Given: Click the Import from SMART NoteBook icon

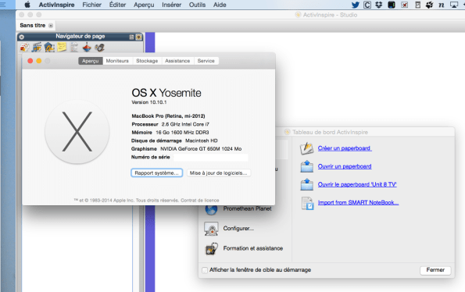Looking at the screenshot, I should point(307,203).
